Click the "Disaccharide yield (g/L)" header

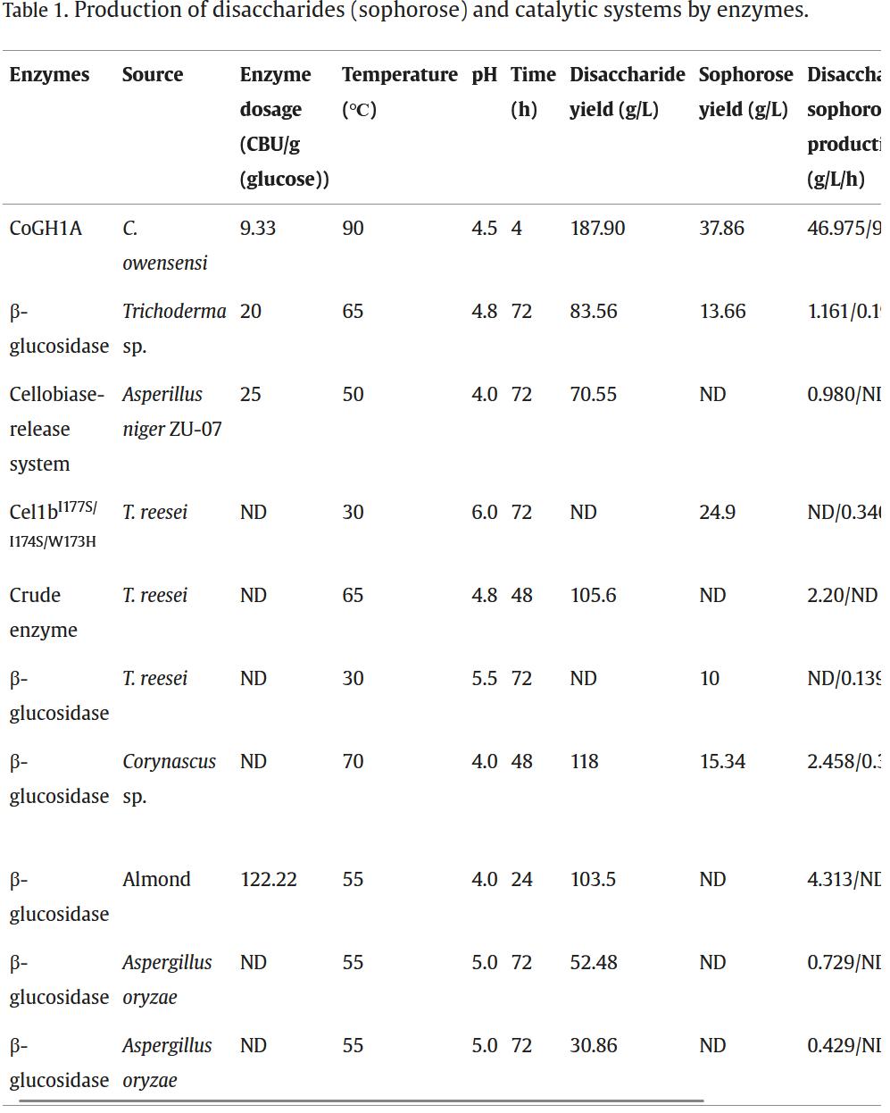click(x=627, y=91)
